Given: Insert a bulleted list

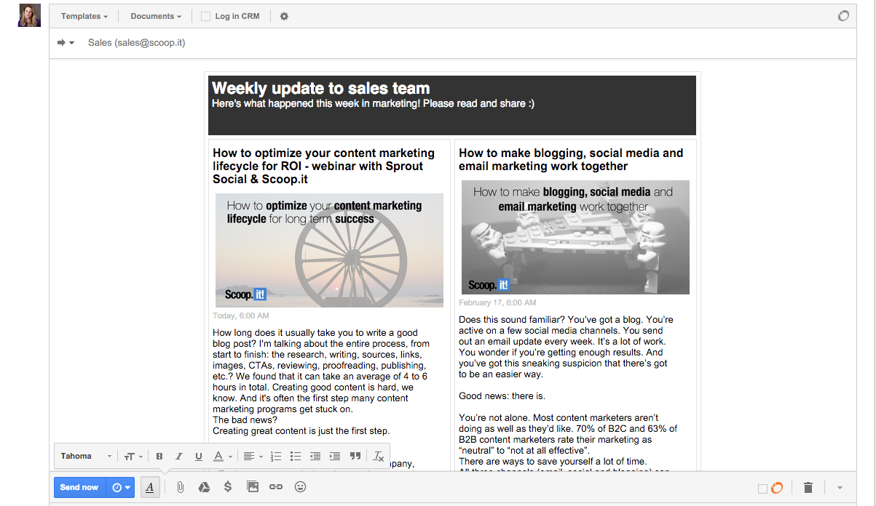Looking at the screenshot, I should coord(296,457).
